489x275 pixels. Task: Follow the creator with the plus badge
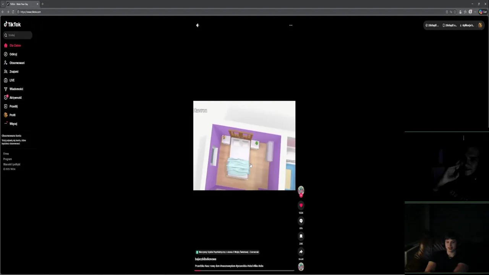click(301, 195)
